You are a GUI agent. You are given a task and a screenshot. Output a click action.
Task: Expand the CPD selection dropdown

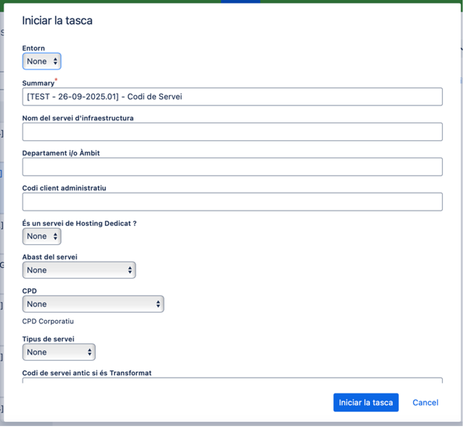coord(93,304)
